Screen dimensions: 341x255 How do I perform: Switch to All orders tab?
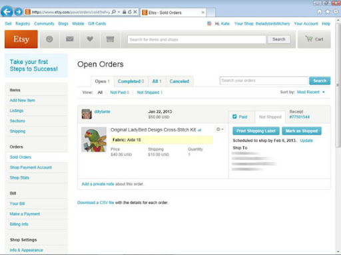coord(157,81)
